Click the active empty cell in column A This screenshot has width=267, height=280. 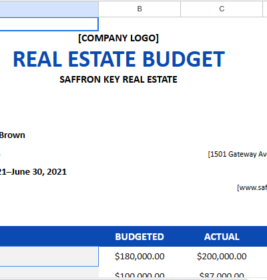[49, 24]
